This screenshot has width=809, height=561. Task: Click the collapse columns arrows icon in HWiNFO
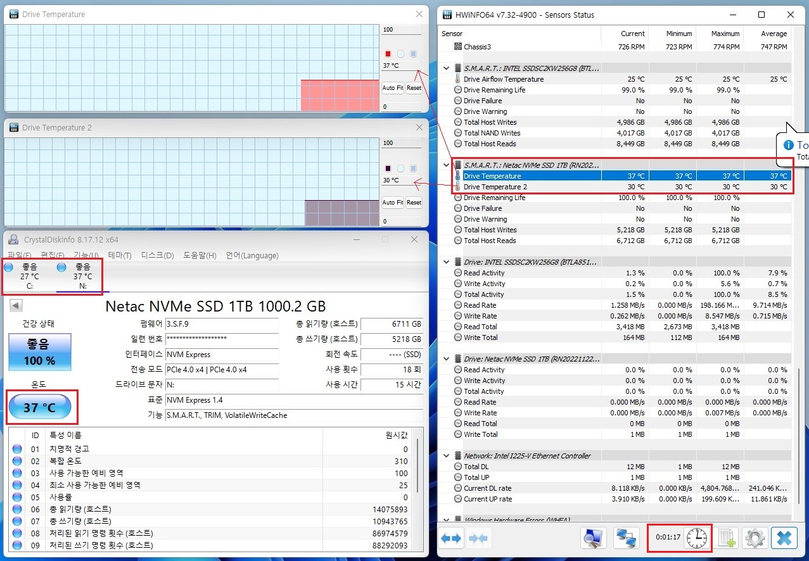pos(478,538)
